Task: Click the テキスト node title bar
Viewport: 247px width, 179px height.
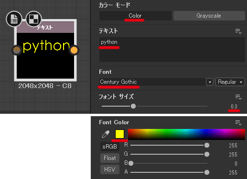Action: tap(45, 27)
